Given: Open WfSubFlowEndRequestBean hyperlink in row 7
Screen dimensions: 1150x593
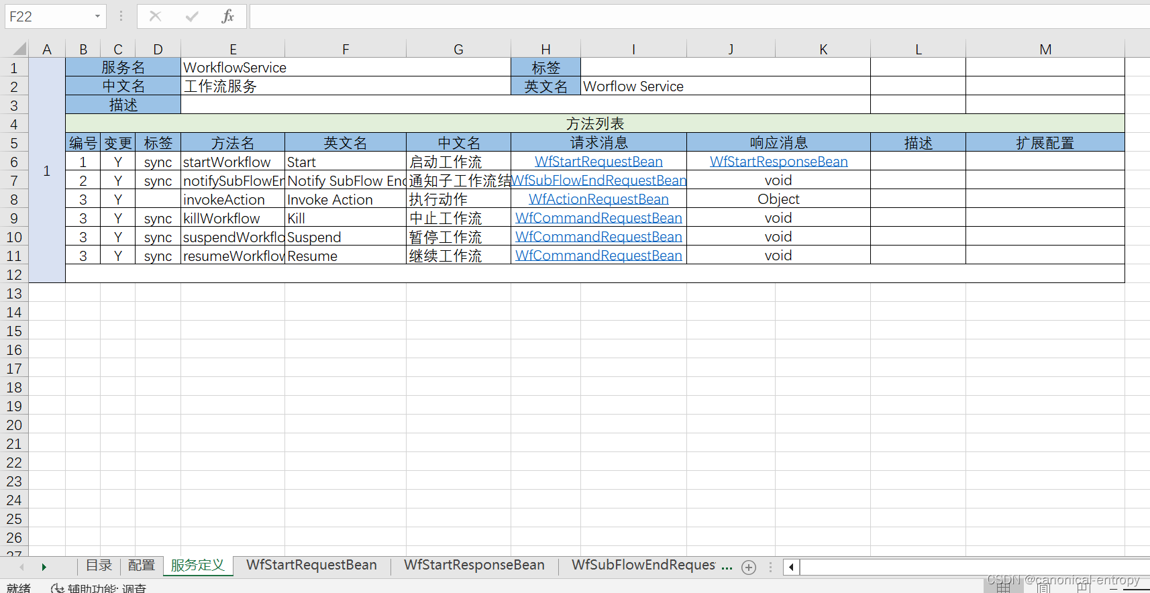Looking at the screenshot, I should click(598, 180).
